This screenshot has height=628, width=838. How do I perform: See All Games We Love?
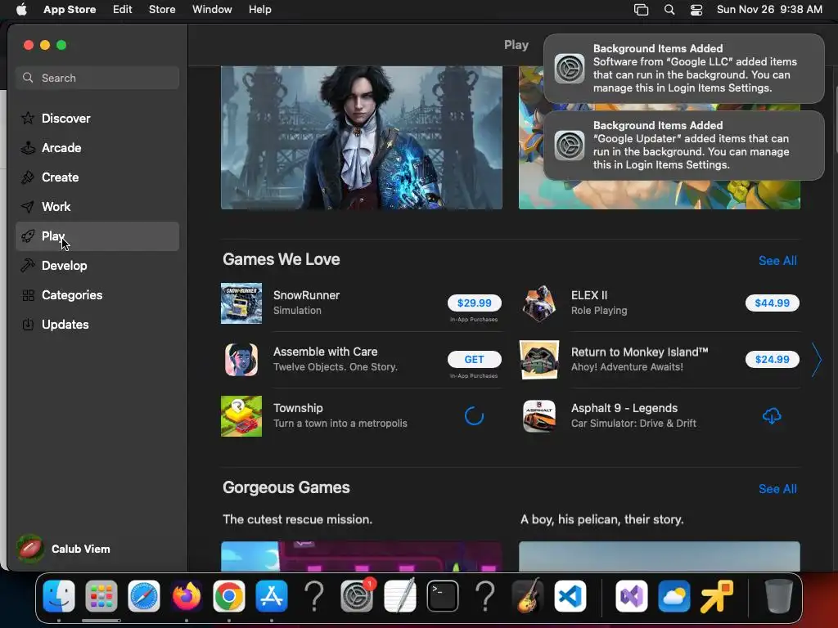(x=777, y=261)
